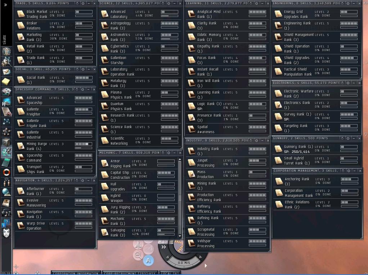Viewport: 368px width, 275px height.
Task: Click the Mining Barge Rank level bar
Action: click(84, 144)
